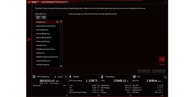Click the Voltage lightning bolt icon
Screen dimensions: 194x97
70,77
